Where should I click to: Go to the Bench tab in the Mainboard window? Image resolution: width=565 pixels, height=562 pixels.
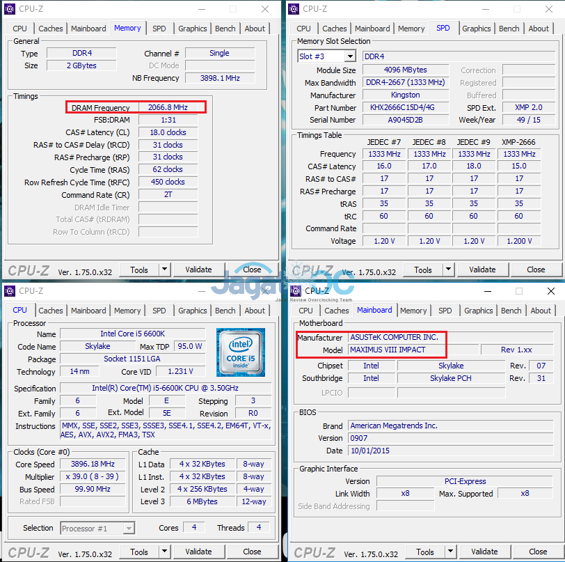(511, 311)
